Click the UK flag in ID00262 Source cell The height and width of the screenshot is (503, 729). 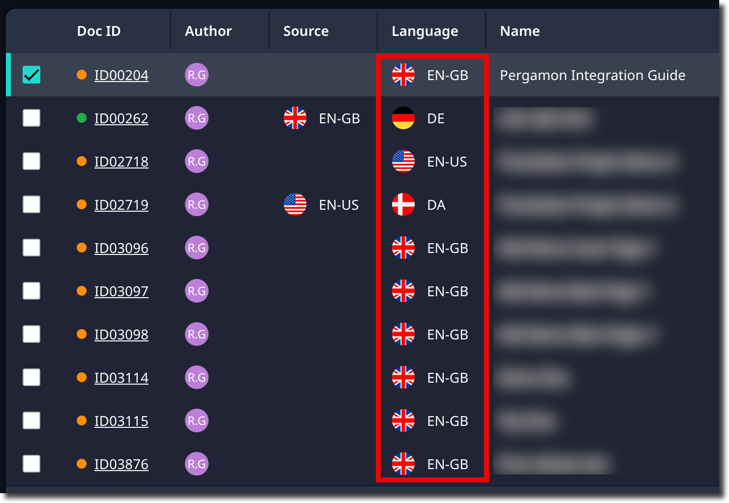click(295, 118)
